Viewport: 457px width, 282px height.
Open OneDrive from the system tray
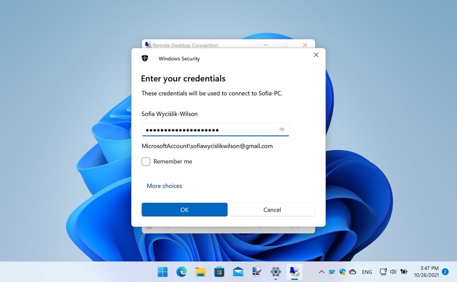353,272
